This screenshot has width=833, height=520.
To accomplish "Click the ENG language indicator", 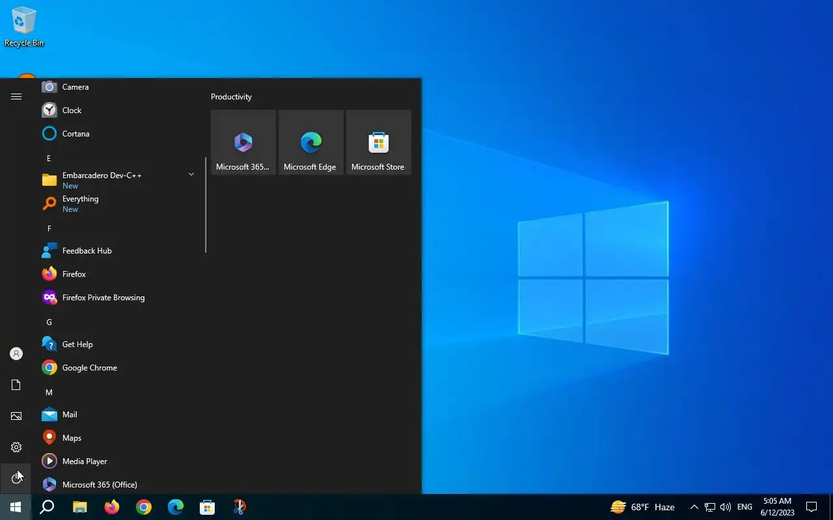I will tap(744, 507).
